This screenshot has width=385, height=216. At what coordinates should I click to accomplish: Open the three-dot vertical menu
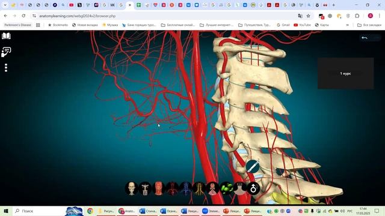tap(6, 68)
